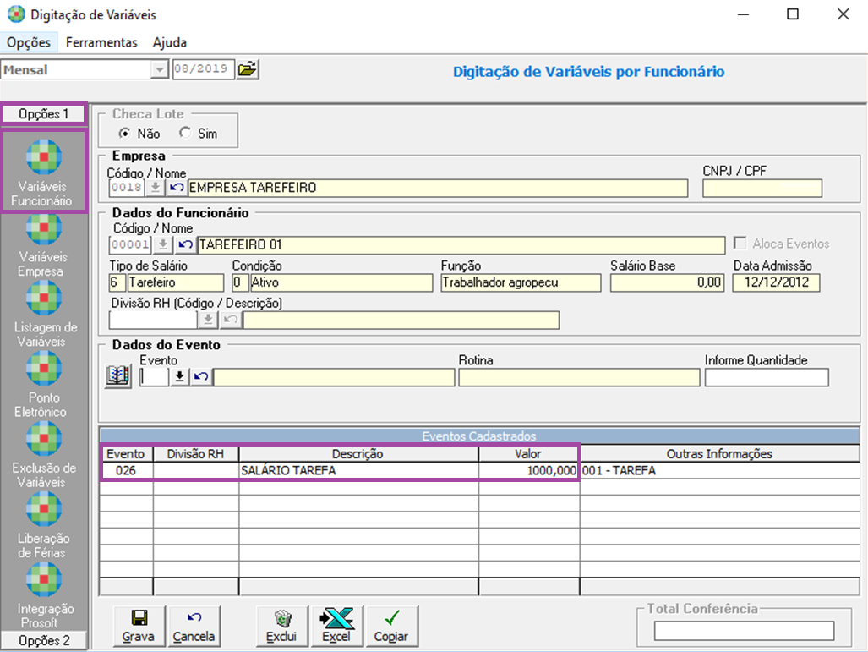The image size is (868, 652).
Task: Click the undo arrow next to Funcionário code
Action: pyautogui.click(x=185, y=244)
